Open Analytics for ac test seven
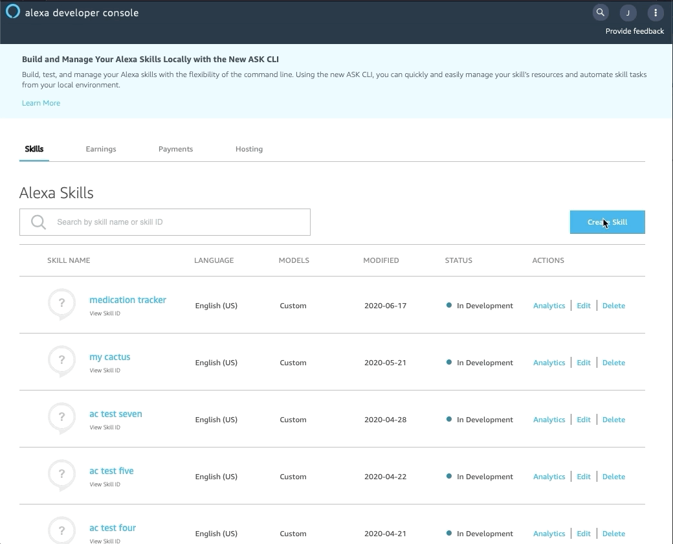This screenshot has width=673, height=544. point(549,420)
